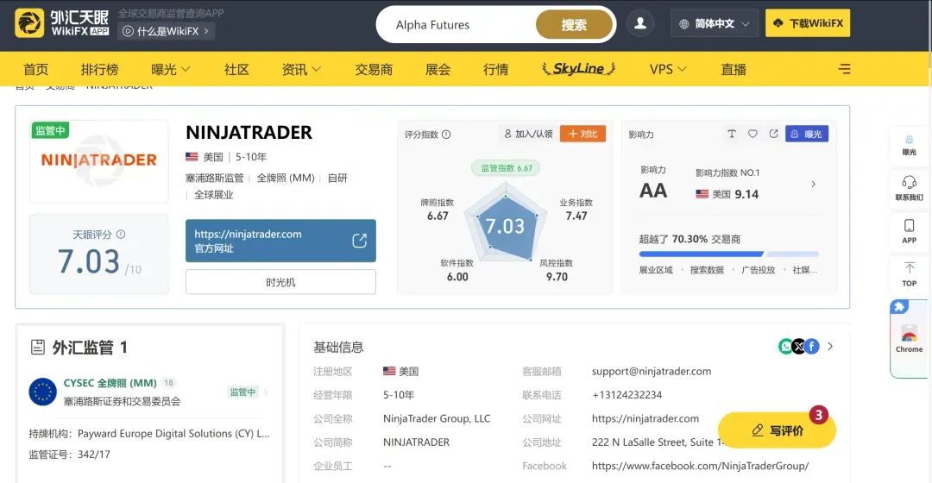This screenshot has height=483, width=932.
Task: Click the font size T icon
Action: click(x=732, y=134)
